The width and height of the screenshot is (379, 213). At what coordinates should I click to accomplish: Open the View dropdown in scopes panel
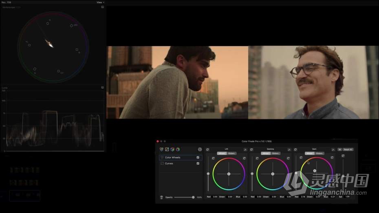point(100,2)
